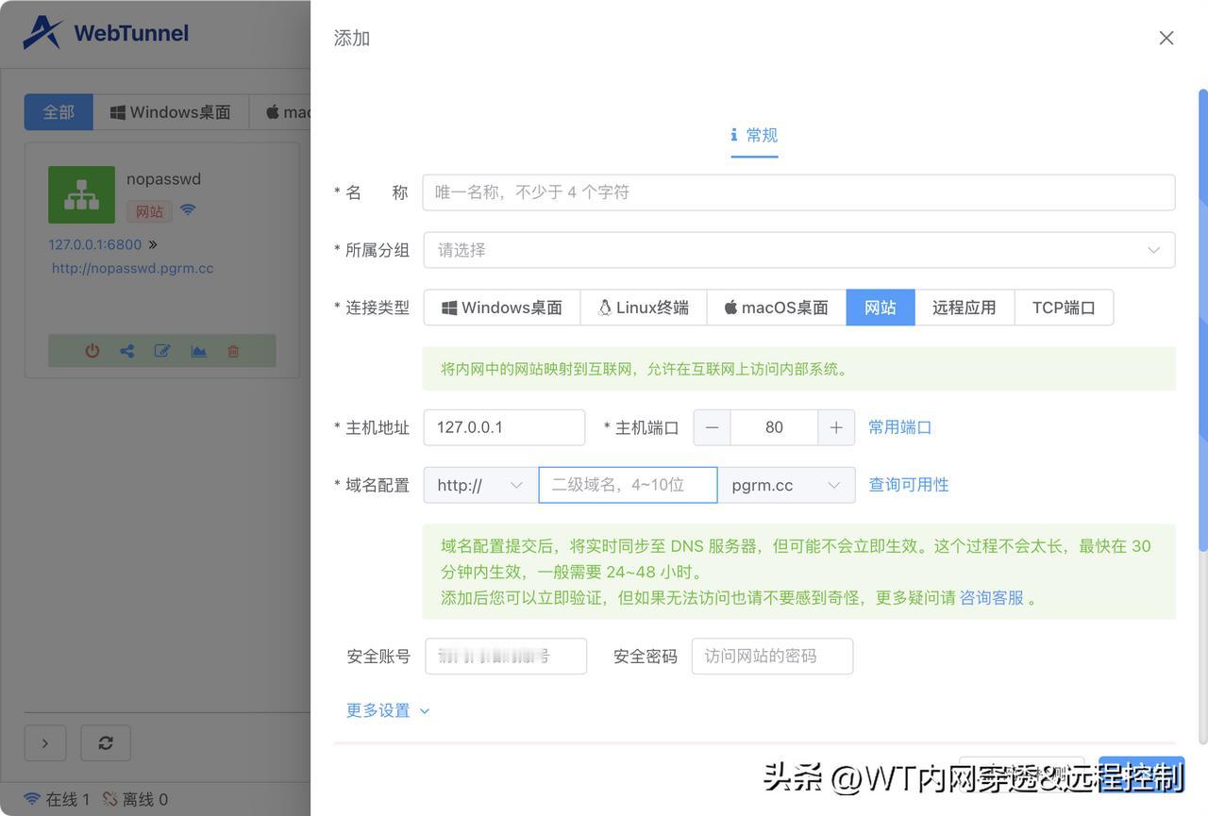Delete the nopasswd tunnel
Image resolution: width=1208 pixels, height=816 pixels.
[x=232, y=350]
